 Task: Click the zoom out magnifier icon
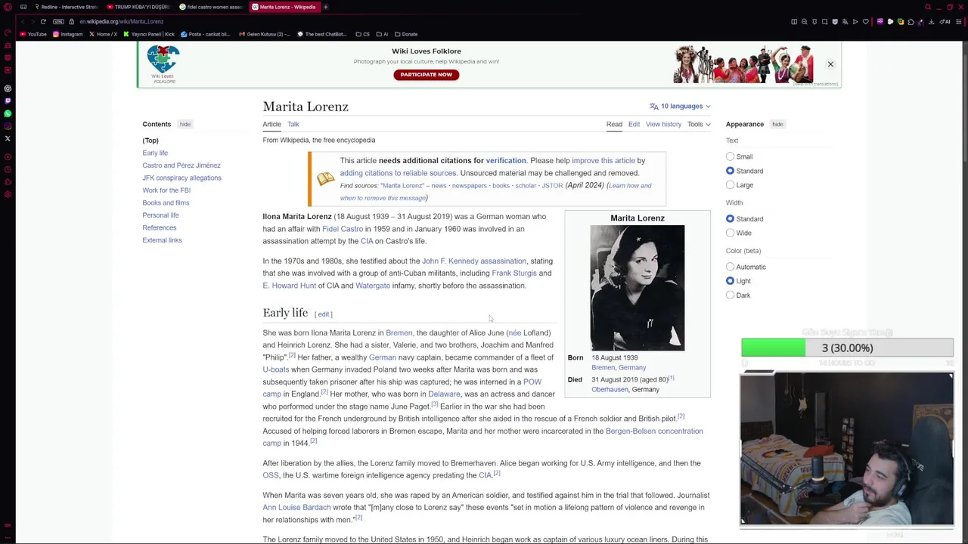pyautogui.click(x=804, y=22)
